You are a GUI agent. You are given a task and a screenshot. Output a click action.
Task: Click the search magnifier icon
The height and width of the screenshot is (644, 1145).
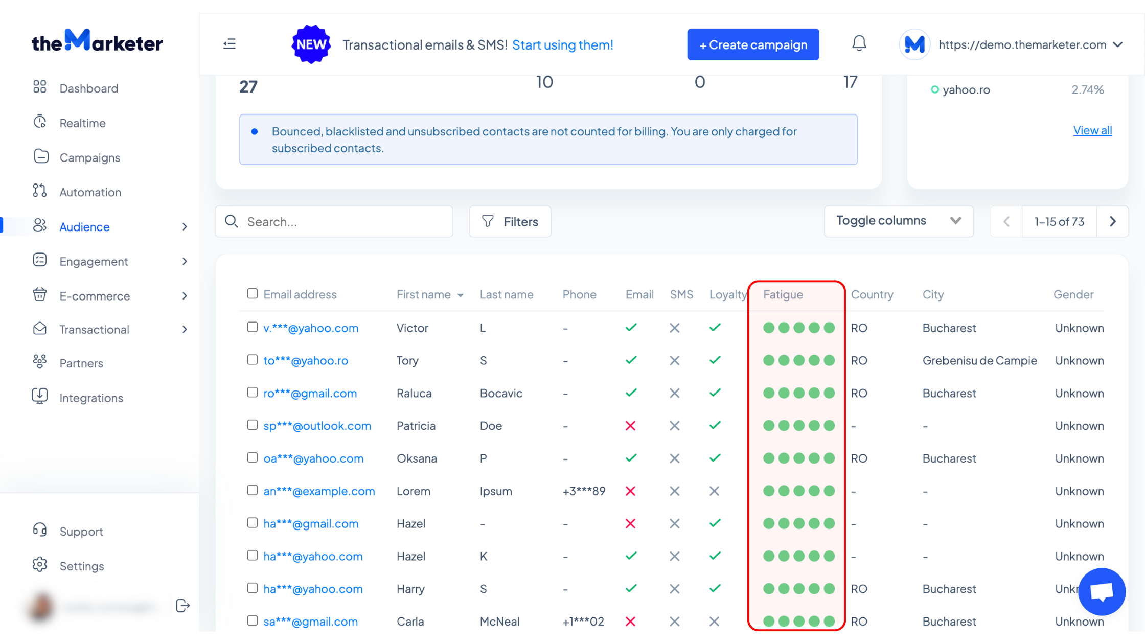232,221
